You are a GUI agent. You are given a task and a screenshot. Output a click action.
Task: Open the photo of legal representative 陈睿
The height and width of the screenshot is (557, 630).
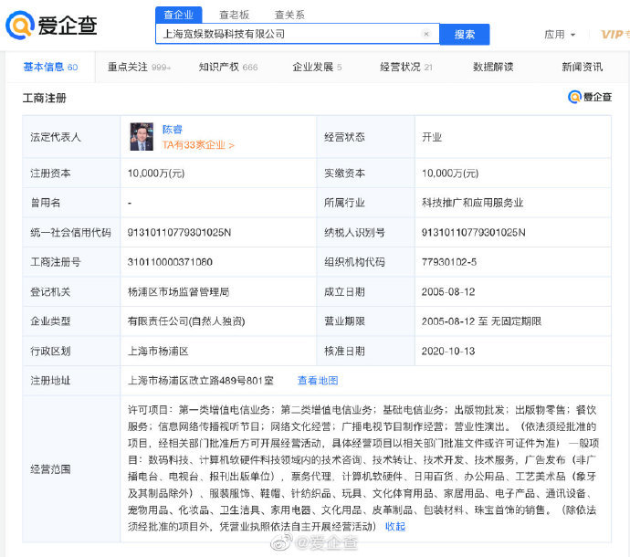[x=142, y=136]
